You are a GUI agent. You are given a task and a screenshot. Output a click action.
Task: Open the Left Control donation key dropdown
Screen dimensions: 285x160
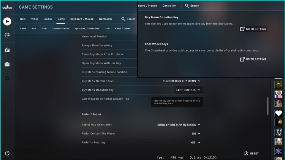pos(188,90)
